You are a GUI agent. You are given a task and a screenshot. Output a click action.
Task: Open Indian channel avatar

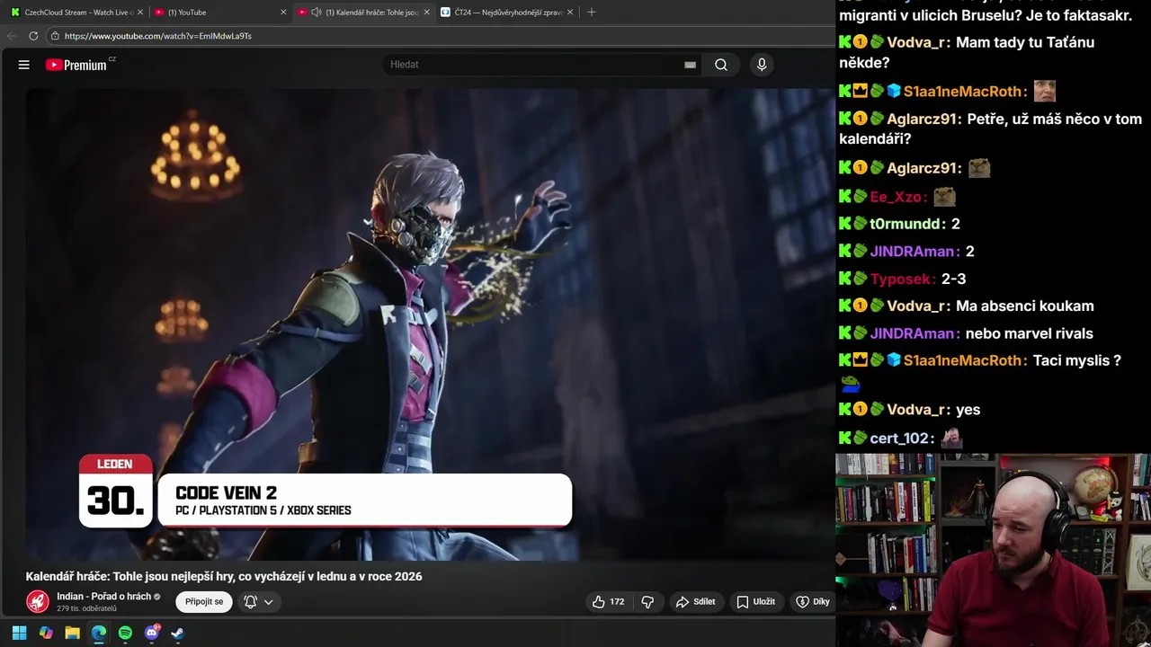click(x=38, y=602)
